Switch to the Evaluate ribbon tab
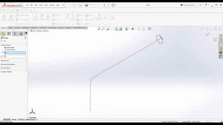This screenshot has height=125, width=223. (61, 28)
